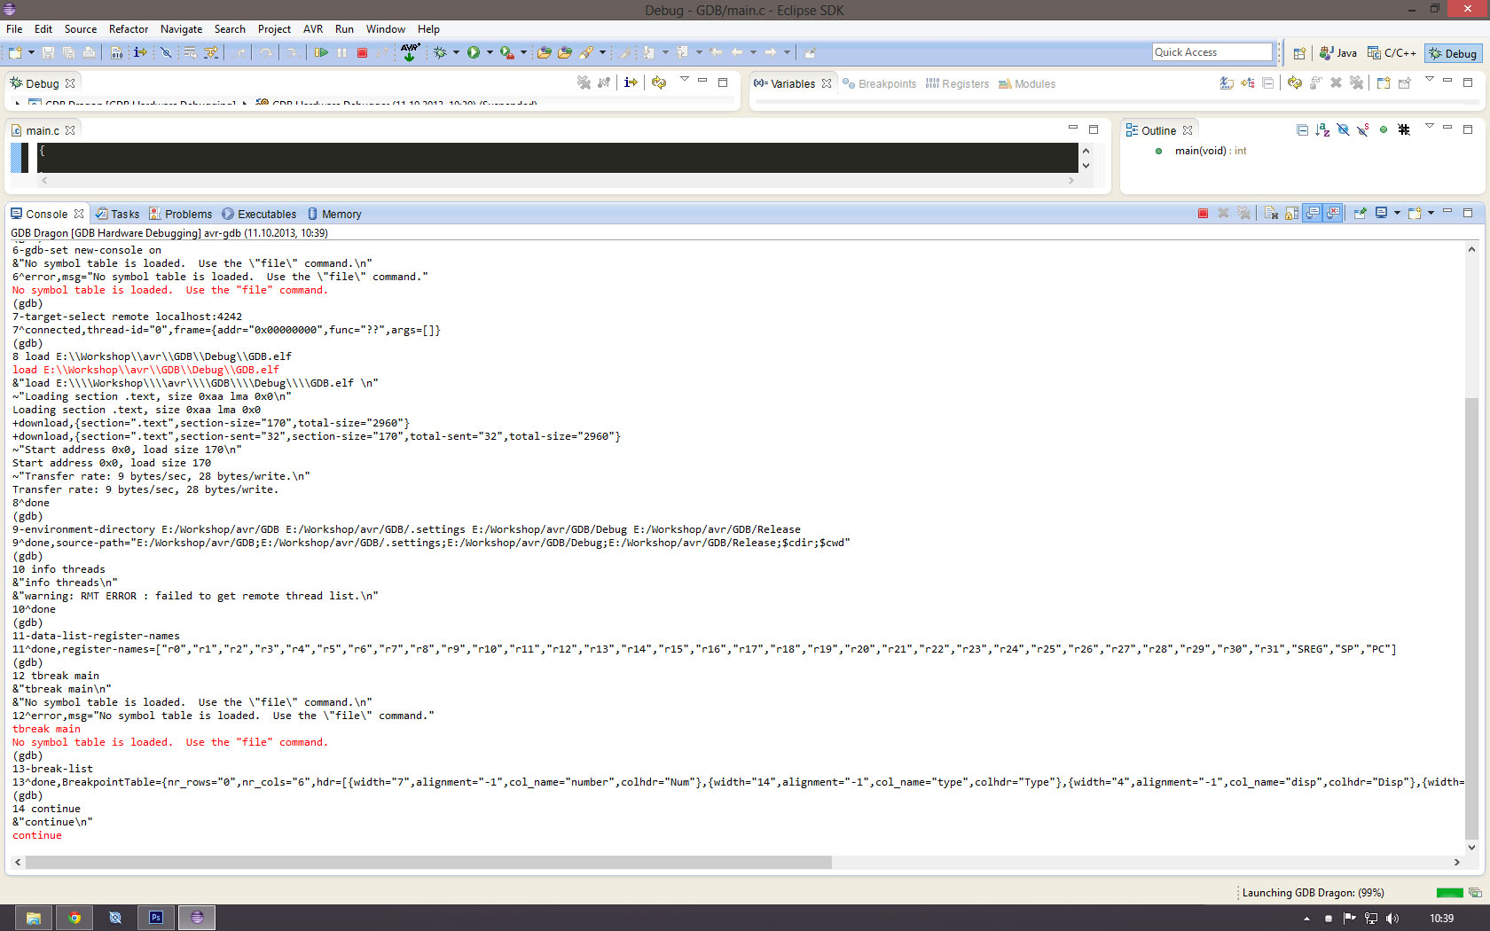This screenshot has width=1490, height=931.
Task: Click the Open Type folder icon
Action: [x=545, y=53]
